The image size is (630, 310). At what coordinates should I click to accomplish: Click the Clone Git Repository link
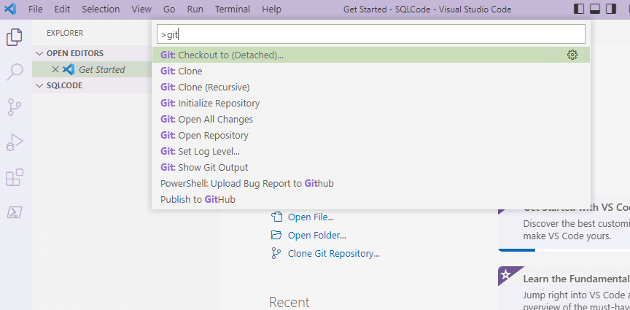(333, 254)
